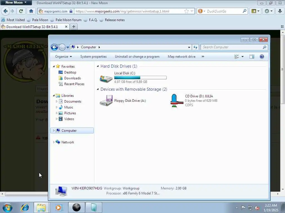Click the muted volume tray icon
Screen dimensions: 285x213
[257, 208]
